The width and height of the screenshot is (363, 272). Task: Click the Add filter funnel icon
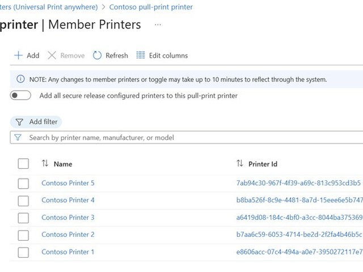19,122
